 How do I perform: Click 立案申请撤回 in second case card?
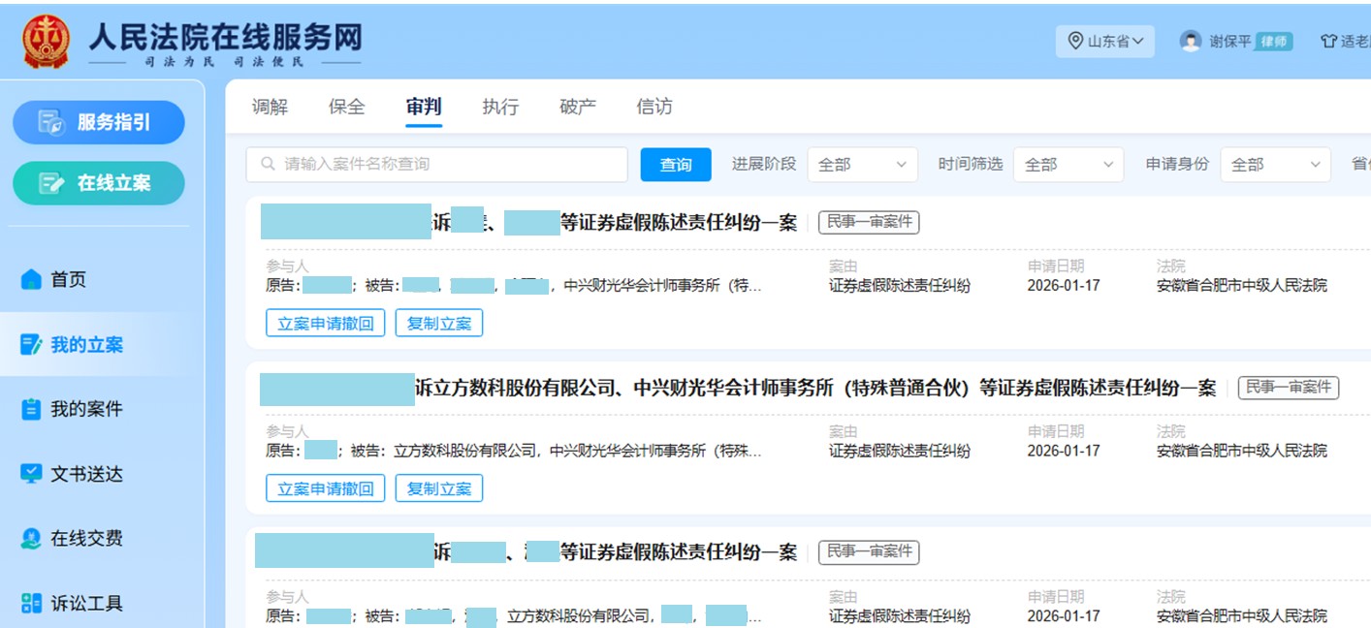point(326,488)
